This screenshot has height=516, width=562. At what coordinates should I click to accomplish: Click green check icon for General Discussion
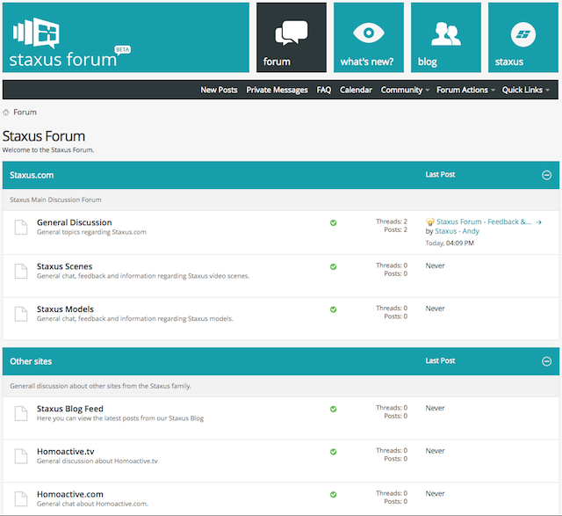334,222
